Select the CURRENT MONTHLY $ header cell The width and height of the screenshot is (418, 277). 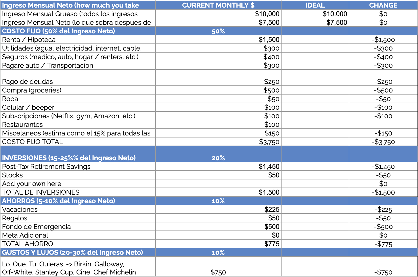(x=218, y=5)
